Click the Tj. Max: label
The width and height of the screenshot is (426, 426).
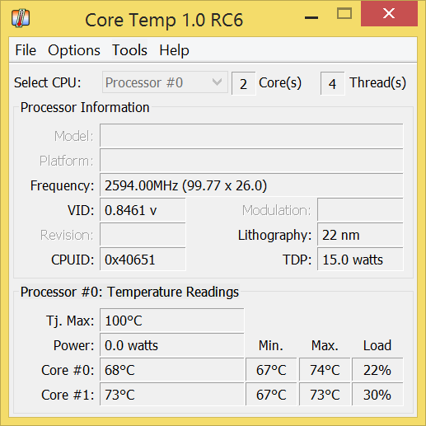tap(70, 321)
